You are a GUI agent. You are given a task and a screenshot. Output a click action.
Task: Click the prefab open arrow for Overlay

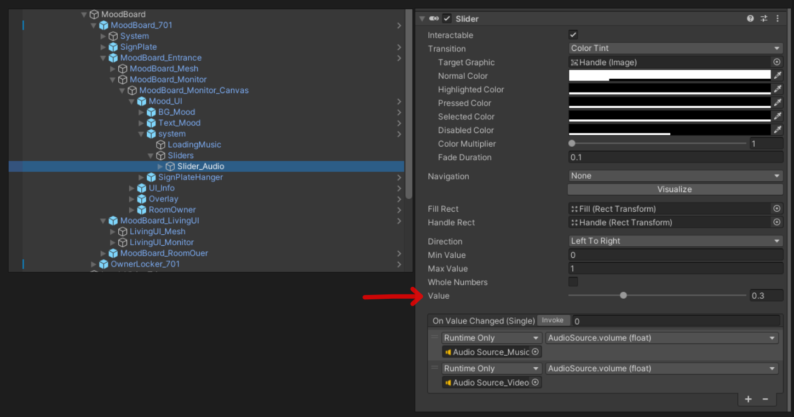399,199
